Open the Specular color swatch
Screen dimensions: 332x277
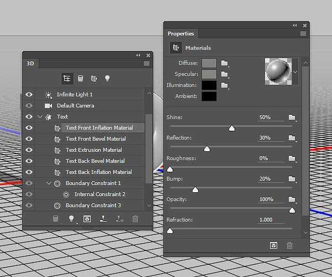(209, 74)
